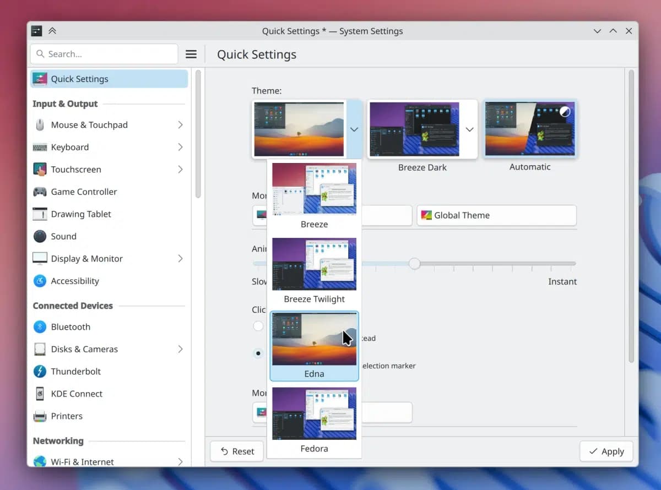The width and height of the screenshot is (661, 490).
Task: Click the Bluetooth icon
Action: coord(40,326)
